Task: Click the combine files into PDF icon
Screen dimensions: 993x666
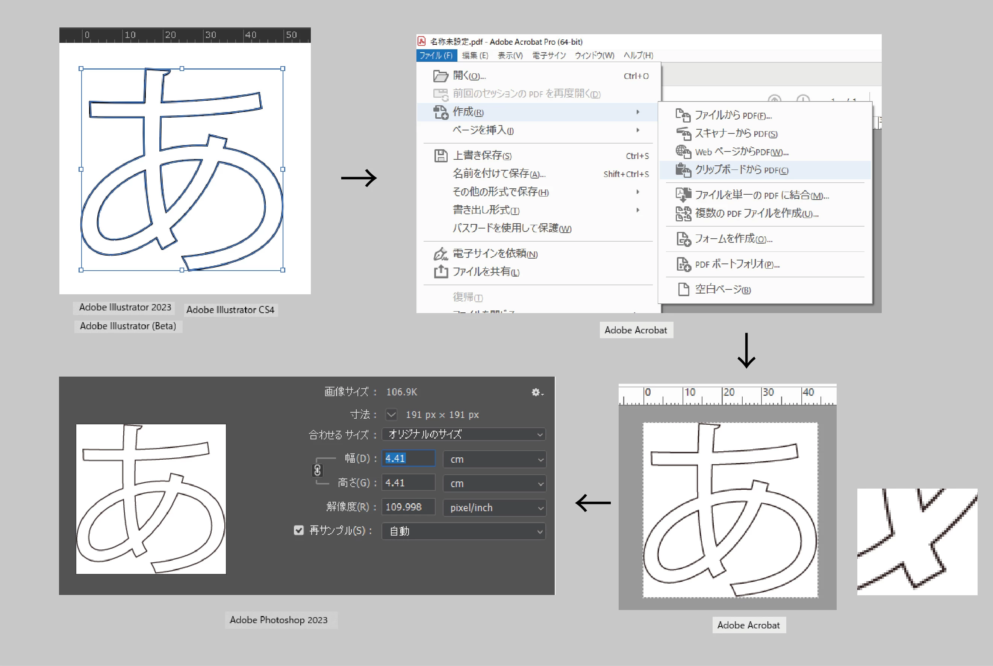Action: [x=683, y=195]
